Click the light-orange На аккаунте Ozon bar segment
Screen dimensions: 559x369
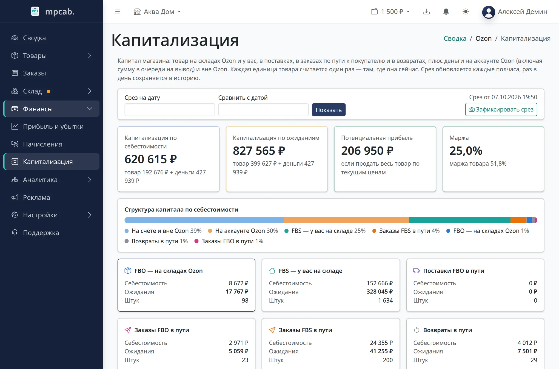(x=346, y=220)
